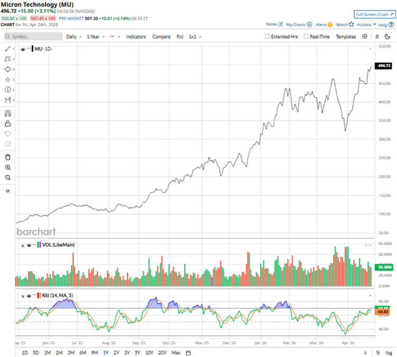Screen dimensions: 397x357
Task: Click the Notes edit icon
Action: pos(280,24)
